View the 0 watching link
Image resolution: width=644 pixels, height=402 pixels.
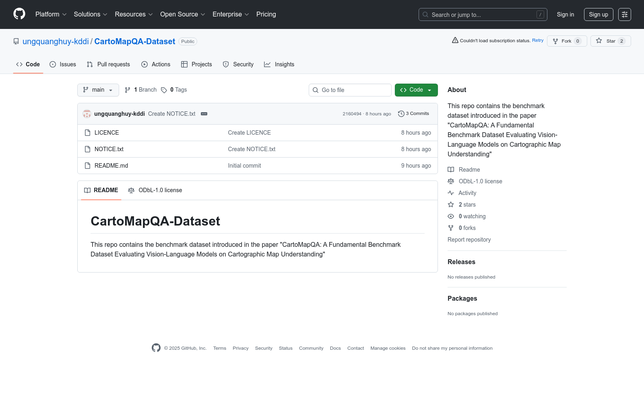467,216
